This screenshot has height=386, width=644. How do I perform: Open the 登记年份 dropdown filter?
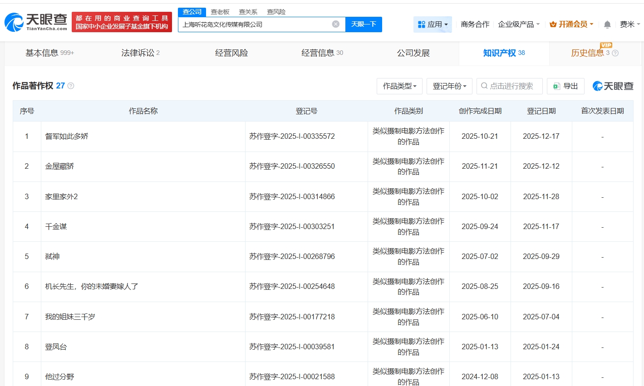[x=449, y=86]
